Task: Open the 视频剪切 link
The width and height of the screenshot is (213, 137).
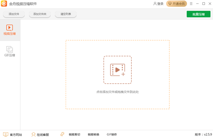Action: click(75, 135)
